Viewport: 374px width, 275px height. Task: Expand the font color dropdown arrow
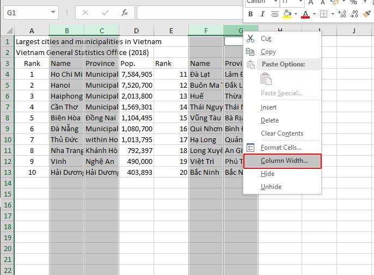(x=314, y=14)
